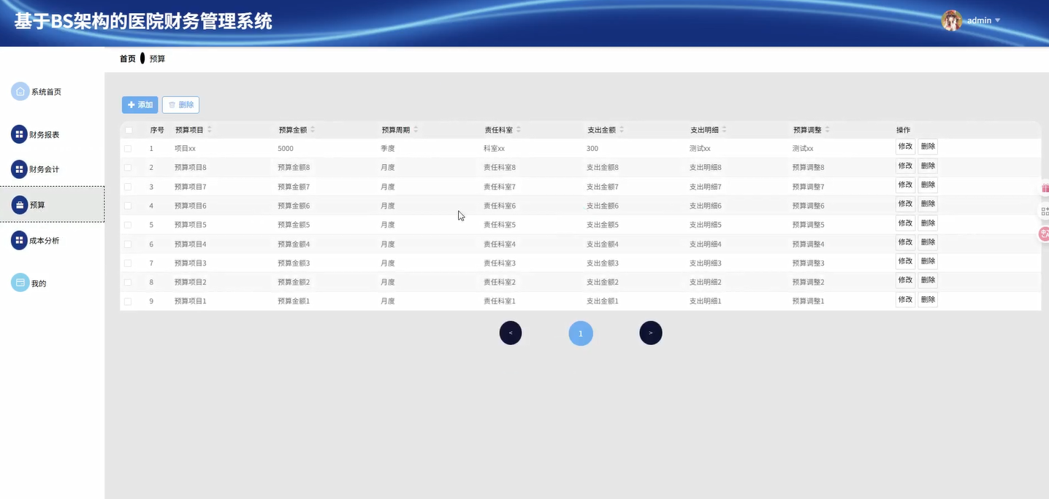Click the 5000 budget amount cell
1049x499 pixels.
(x=286, y=148)
